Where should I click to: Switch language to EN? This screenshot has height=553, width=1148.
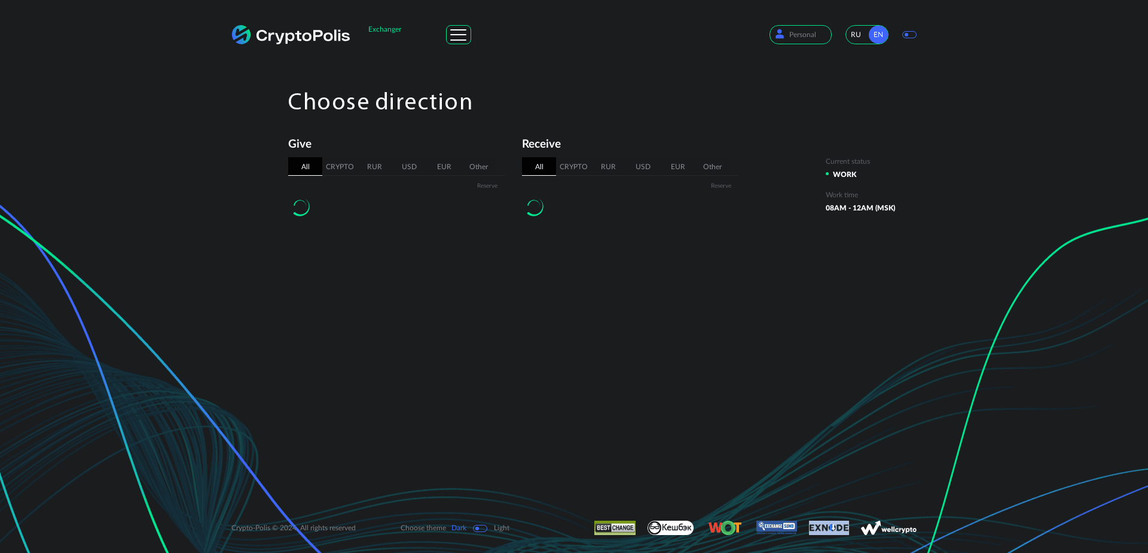tap(878, 35)
